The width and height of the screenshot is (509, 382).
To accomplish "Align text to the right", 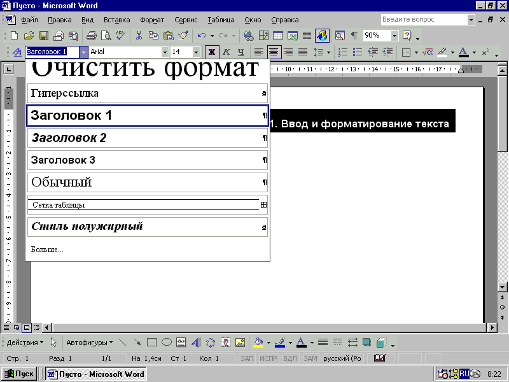I will pyautogui.click(x=288, y=52).
